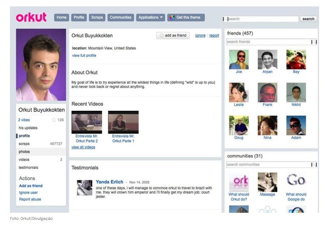The image size is (323, 227).
Task: Play Entrevista Mr. Orkut Parte 1 thumbnail
Action: tap(123, 122)
